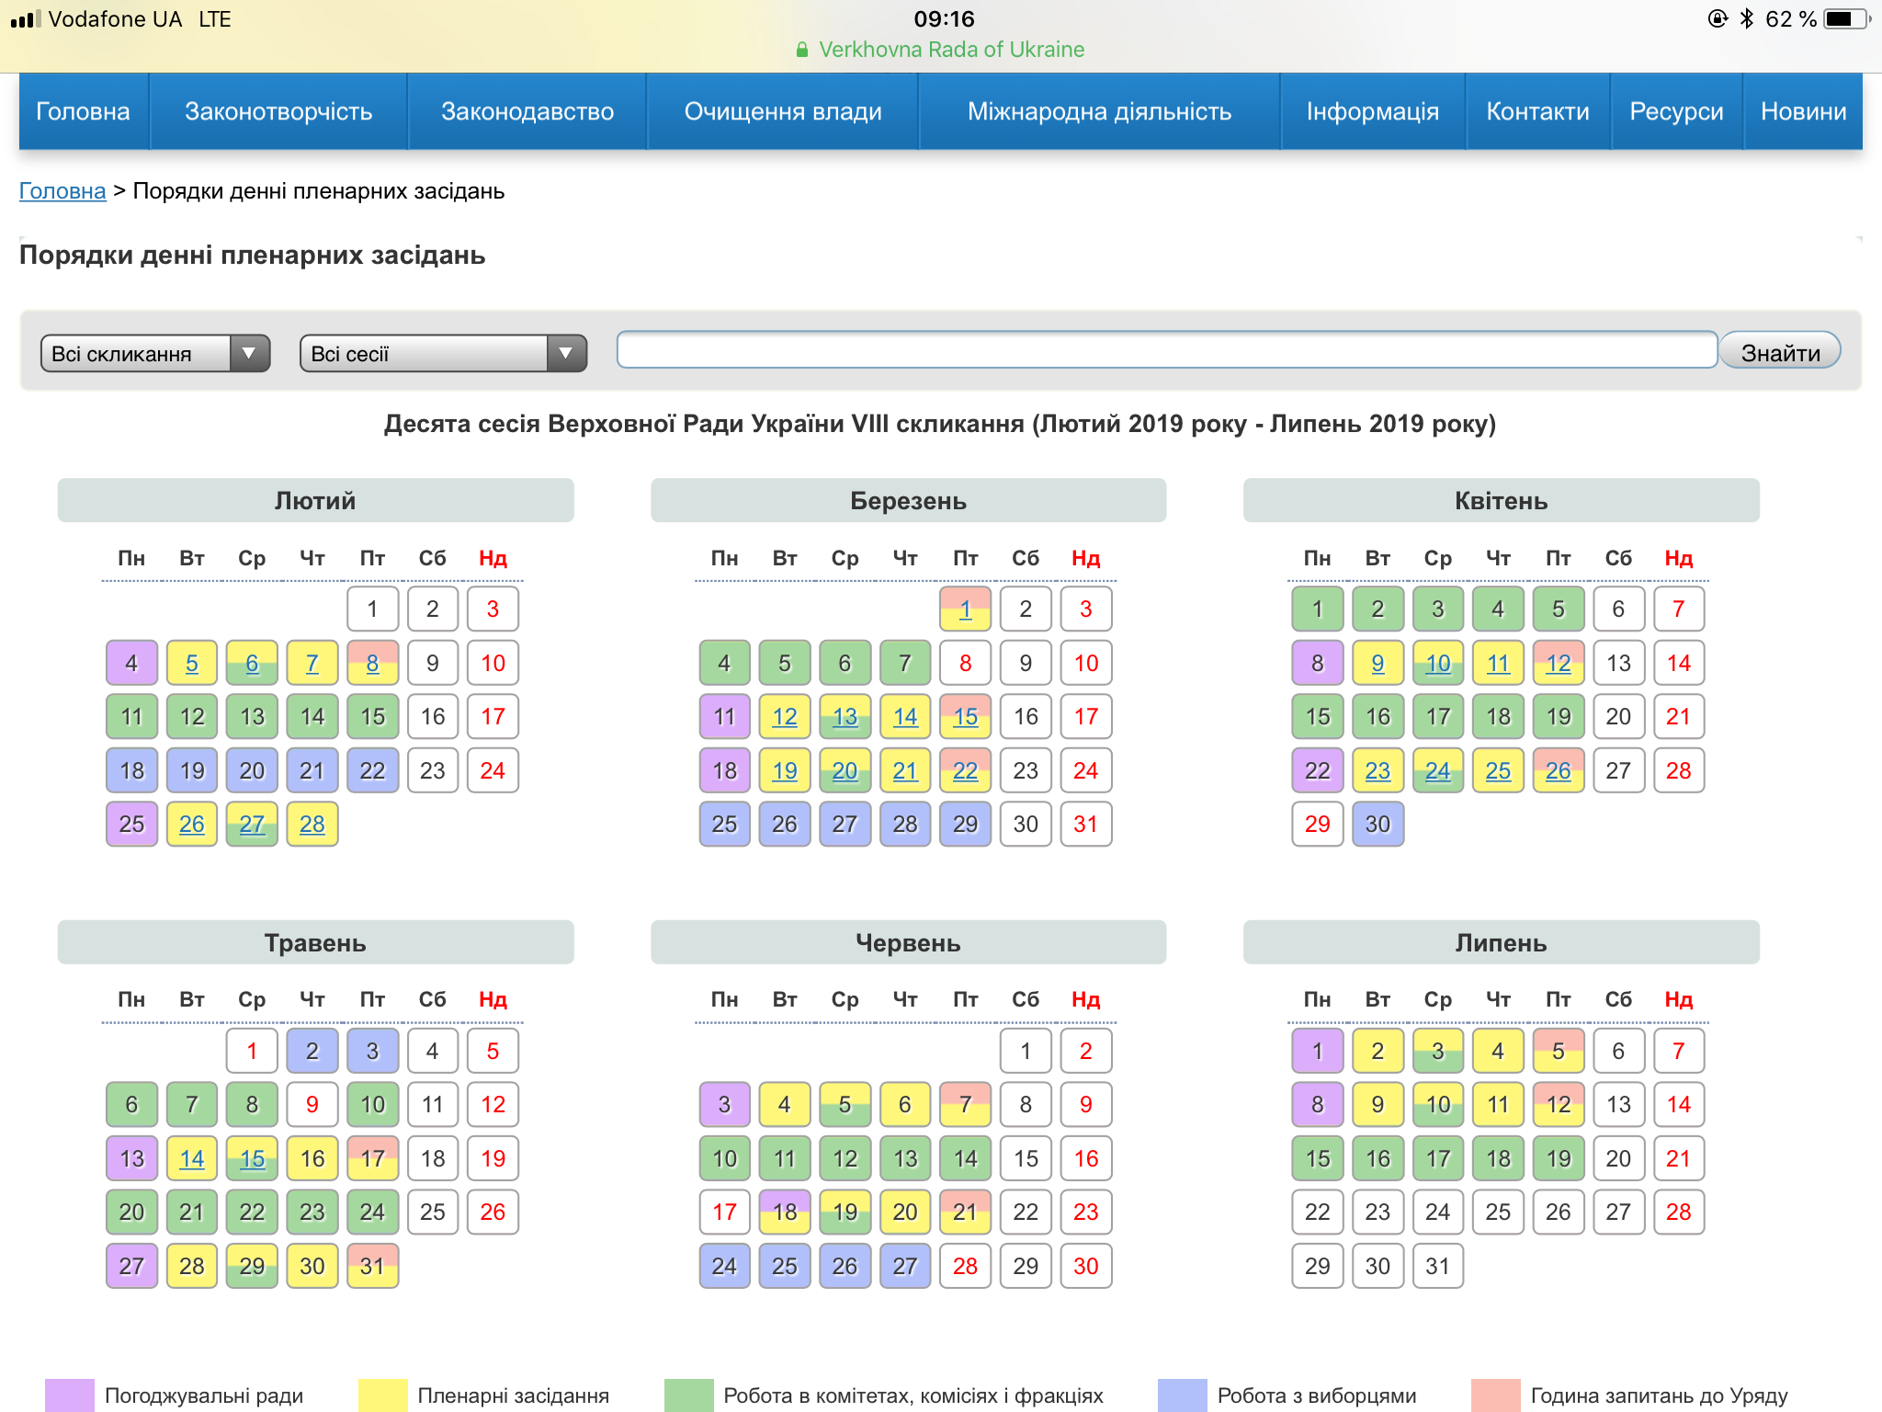
Task: Click the purple Погоджувальні ради legend swatch
Action: click(x=70, y=1395)
